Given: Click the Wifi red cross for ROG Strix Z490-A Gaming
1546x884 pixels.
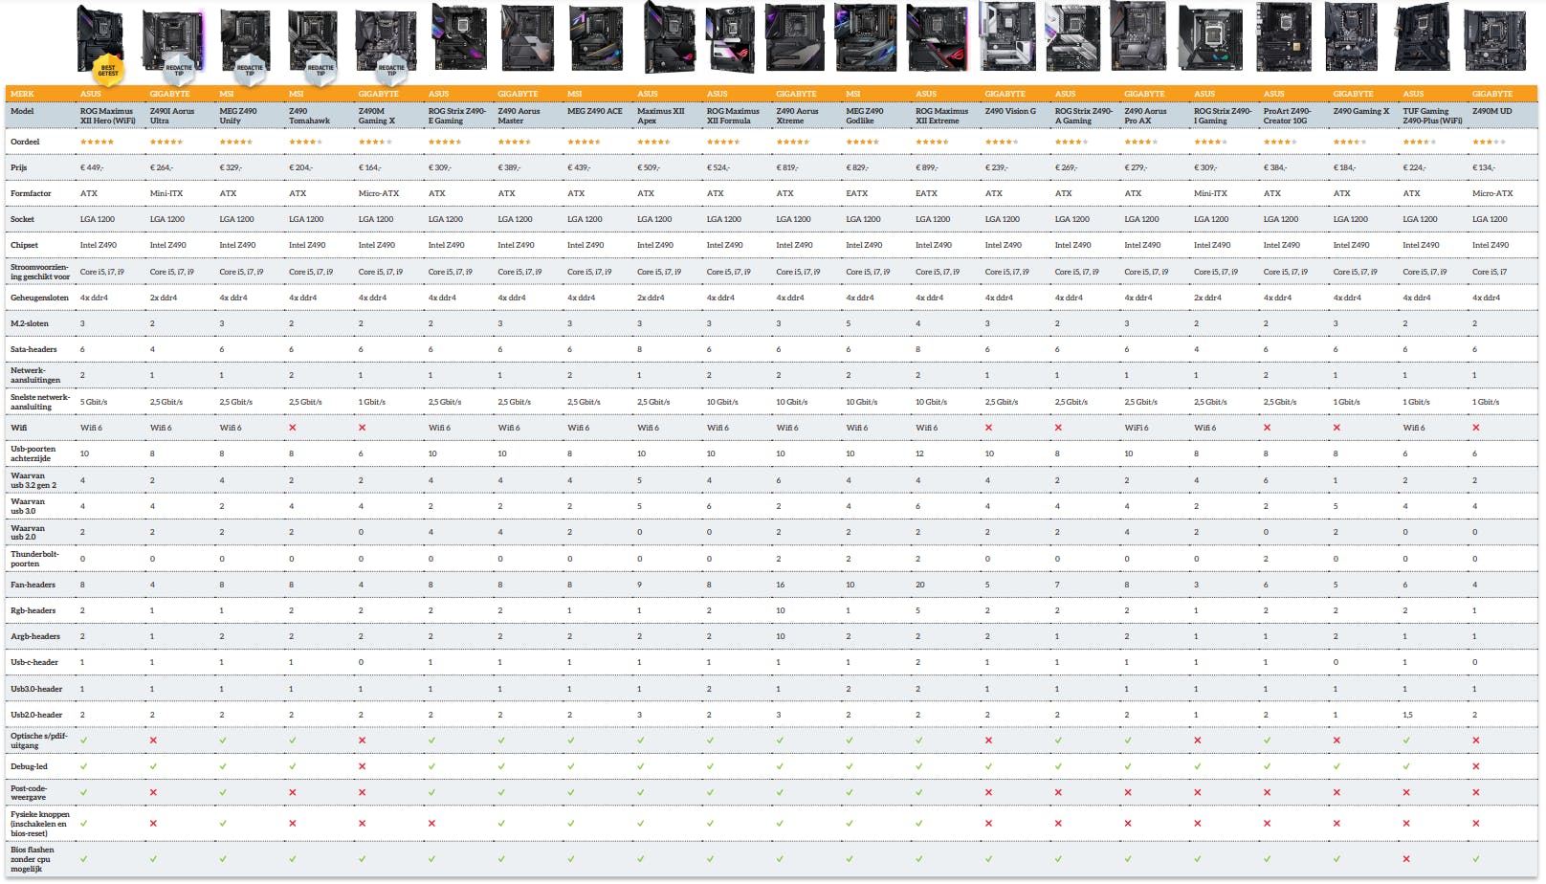Looking at the screenshot, I should [1059, 428].
